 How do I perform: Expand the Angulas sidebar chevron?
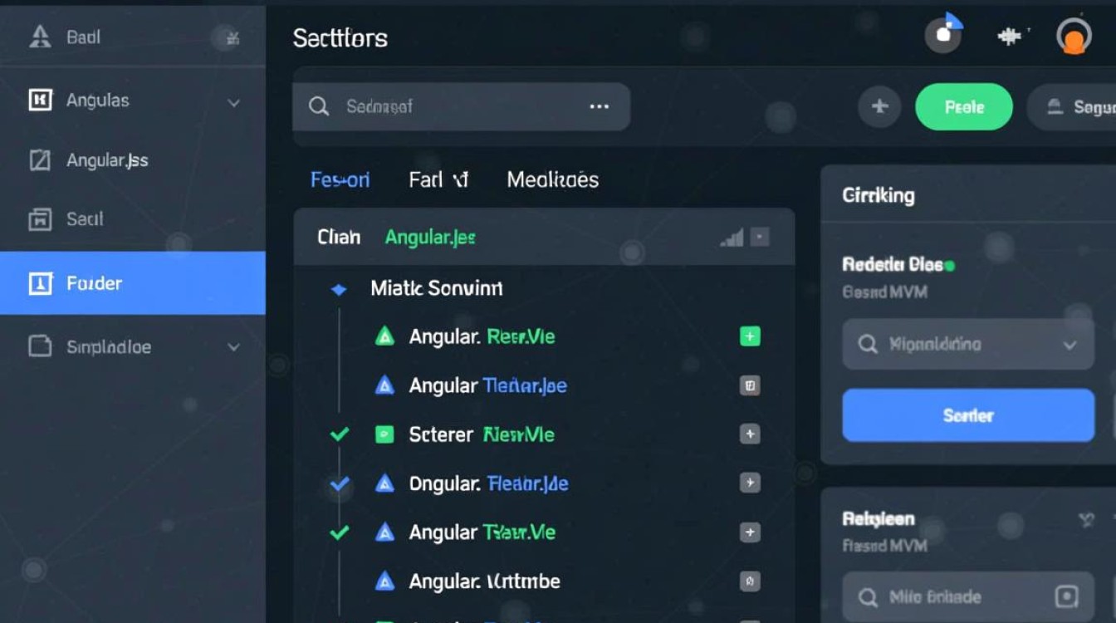coord(233,102)
